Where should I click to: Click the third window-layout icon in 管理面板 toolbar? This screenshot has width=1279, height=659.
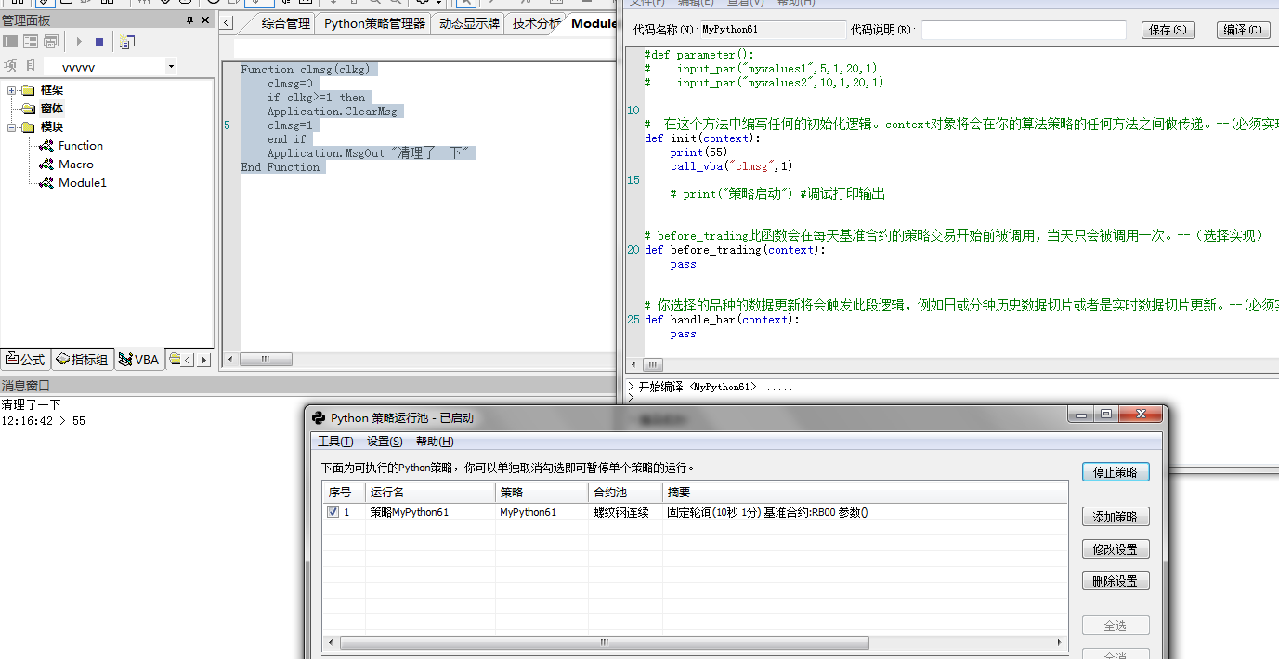pyautogui.click(x=51, y=42)
